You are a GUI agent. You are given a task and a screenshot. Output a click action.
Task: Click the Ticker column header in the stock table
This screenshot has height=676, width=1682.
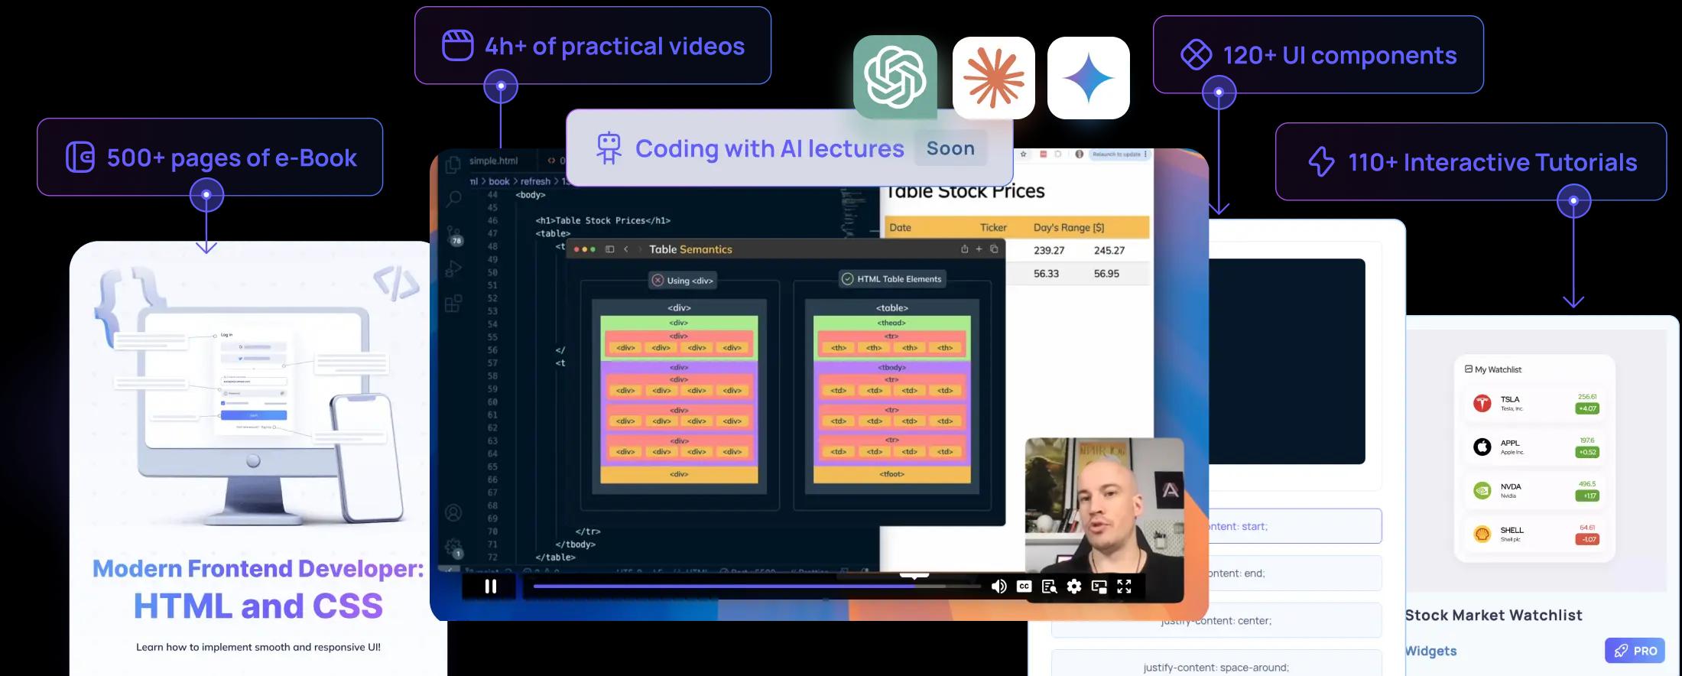tap(993, 227)
